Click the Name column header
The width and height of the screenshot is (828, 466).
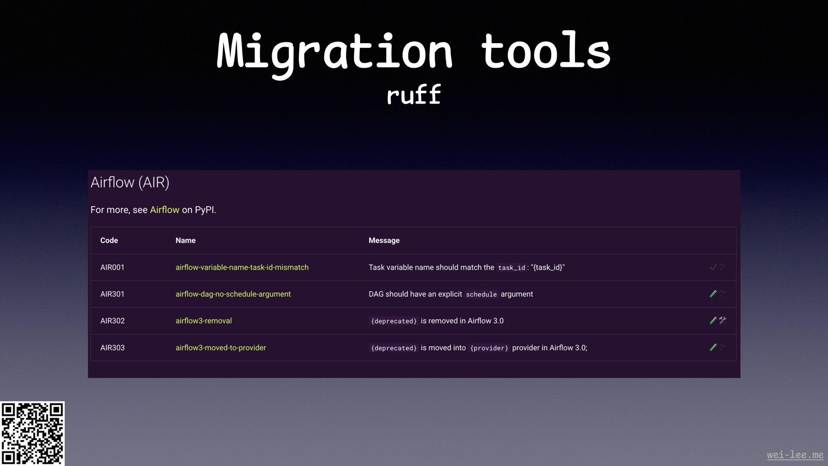(185, 240)
